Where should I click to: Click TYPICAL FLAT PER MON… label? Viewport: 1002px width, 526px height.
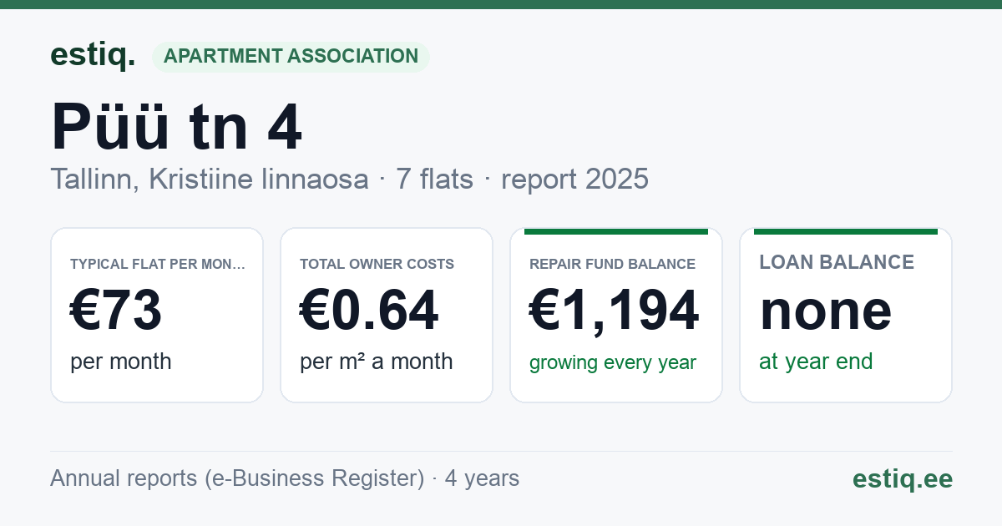click(x=158, y=264)
